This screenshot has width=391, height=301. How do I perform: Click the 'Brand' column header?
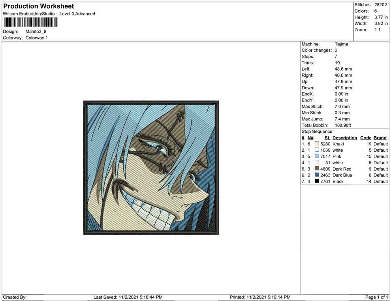(380, 137)
